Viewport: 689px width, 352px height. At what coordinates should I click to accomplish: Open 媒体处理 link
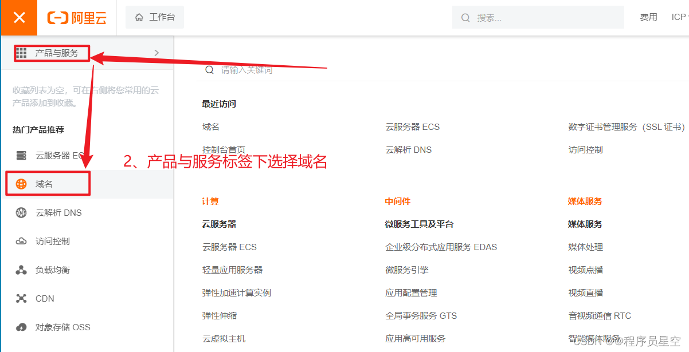(x=585, y=247)
